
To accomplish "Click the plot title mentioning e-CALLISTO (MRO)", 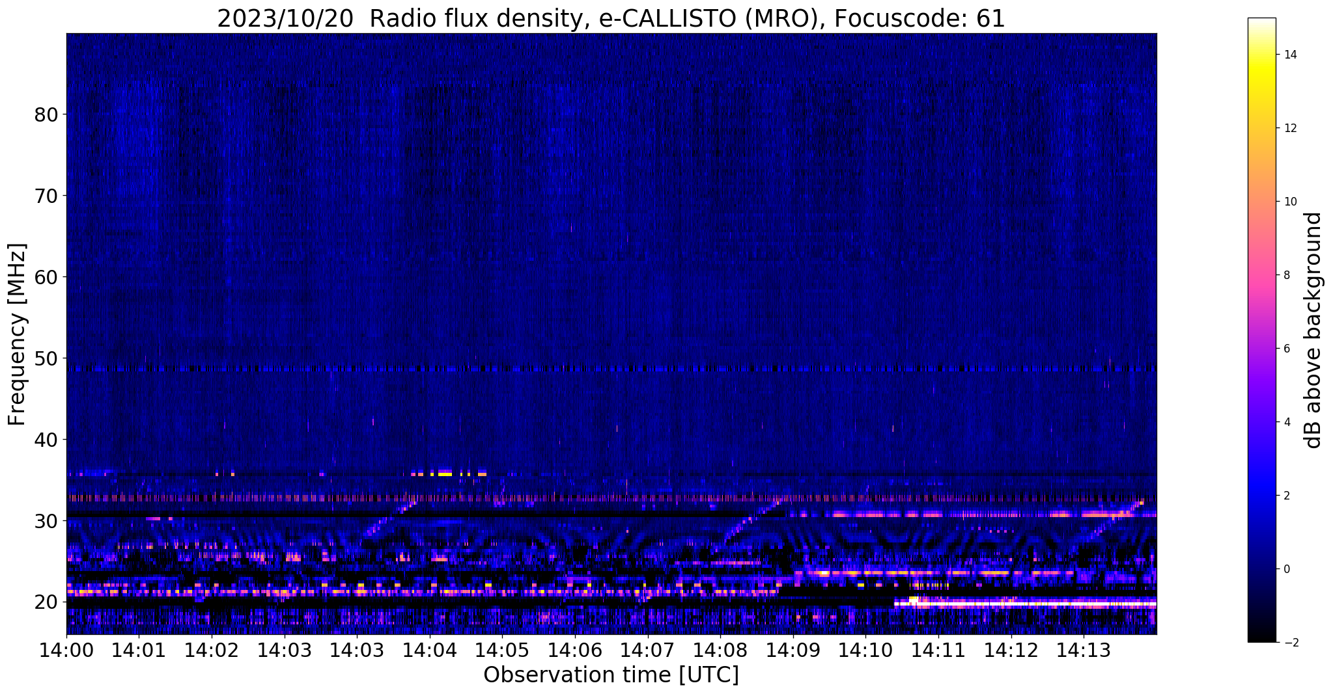I will tap(611, 18).
